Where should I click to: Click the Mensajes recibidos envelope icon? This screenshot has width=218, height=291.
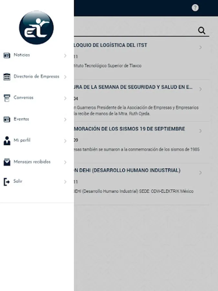[7, 162]
